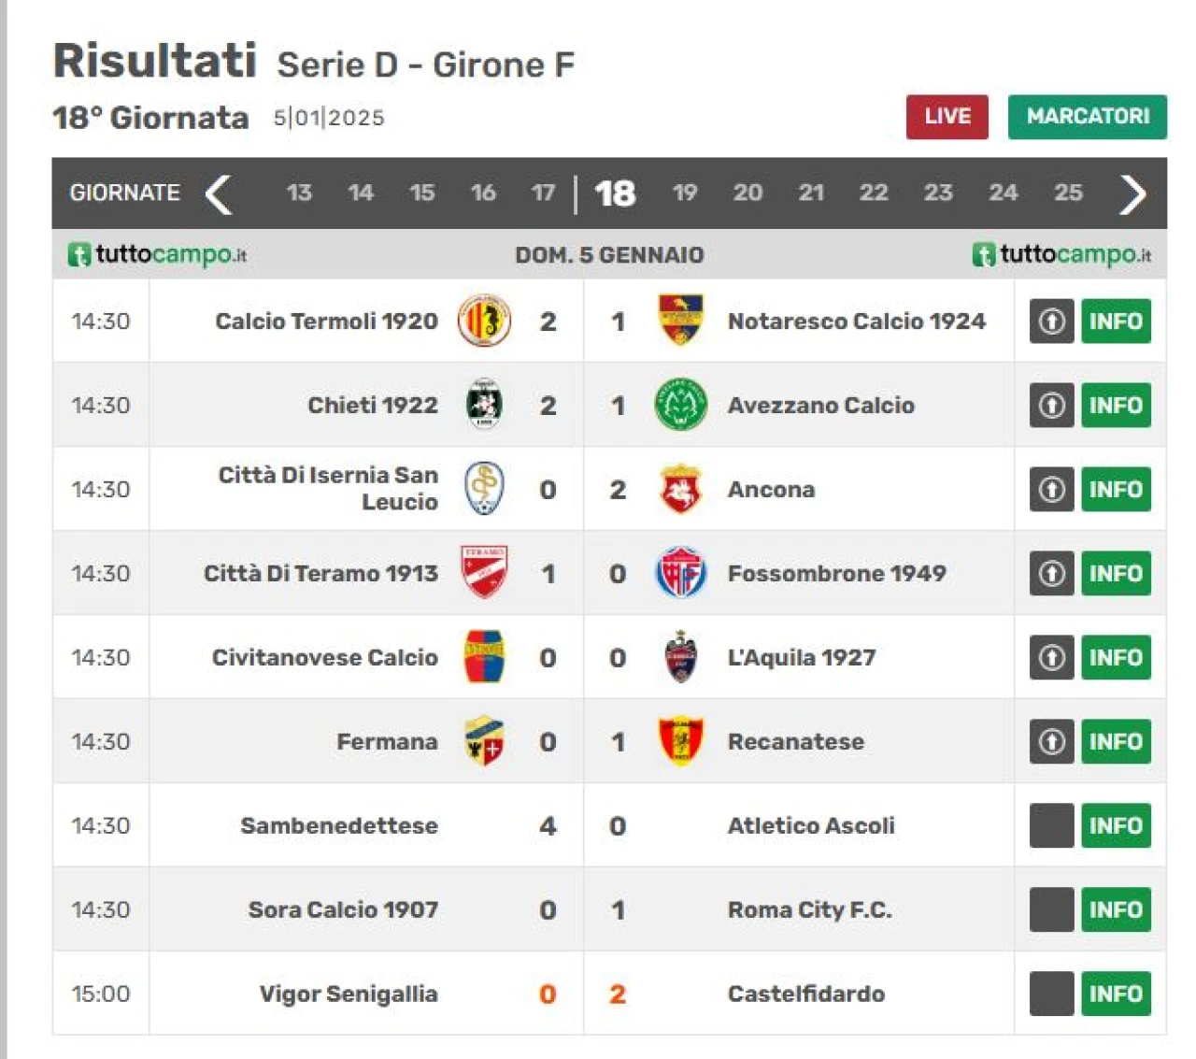
Task: Switch to giornata 25
Action: coord(1068,193)
